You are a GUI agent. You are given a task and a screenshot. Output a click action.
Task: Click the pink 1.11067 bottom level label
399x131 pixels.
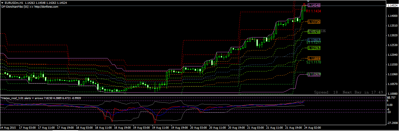click(x=314, y=75)
